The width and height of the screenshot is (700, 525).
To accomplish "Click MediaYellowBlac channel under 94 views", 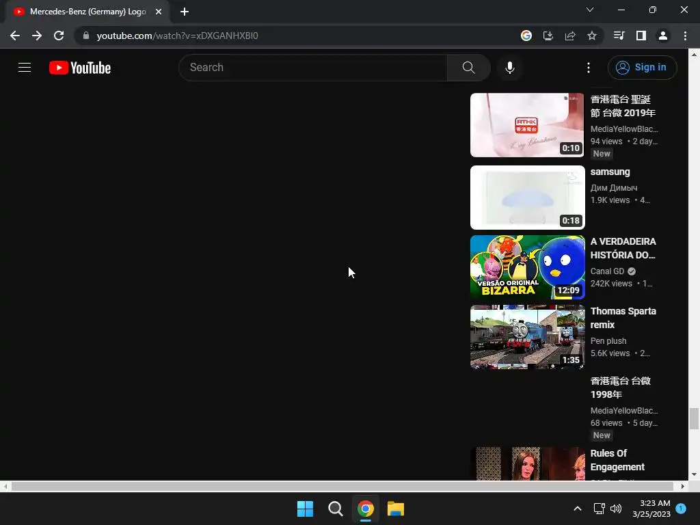I will tap(624, 129).
